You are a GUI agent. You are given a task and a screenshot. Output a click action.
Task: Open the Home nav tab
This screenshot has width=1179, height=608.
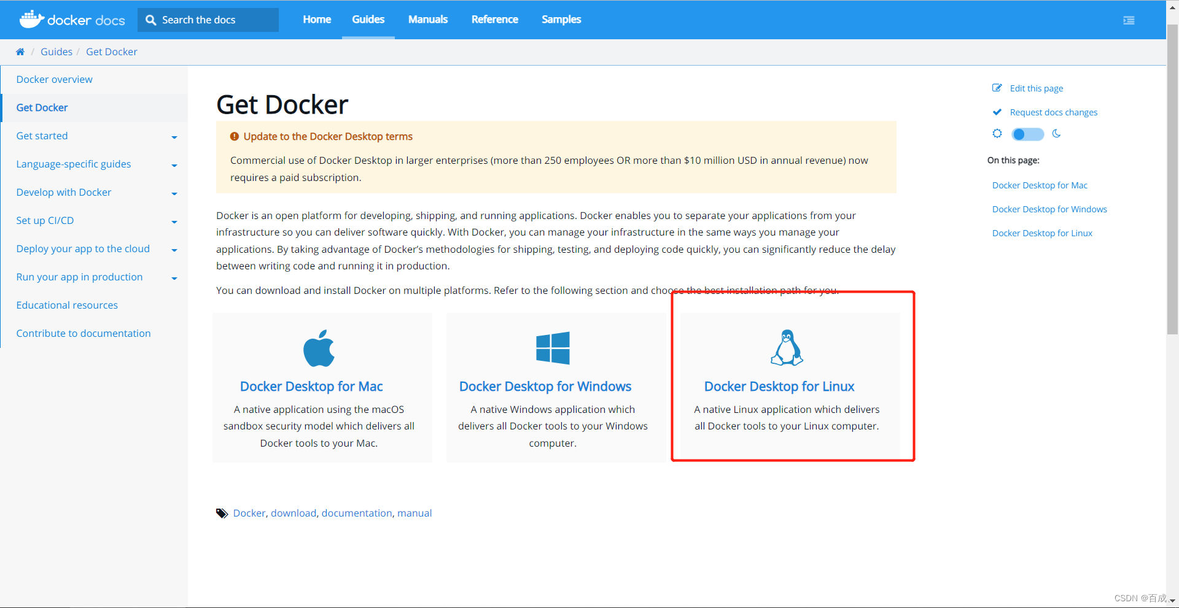[x=317, y=20]
